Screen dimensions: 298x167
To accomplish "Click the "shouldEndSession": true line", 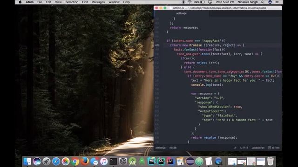I will [x=220, y=107].
